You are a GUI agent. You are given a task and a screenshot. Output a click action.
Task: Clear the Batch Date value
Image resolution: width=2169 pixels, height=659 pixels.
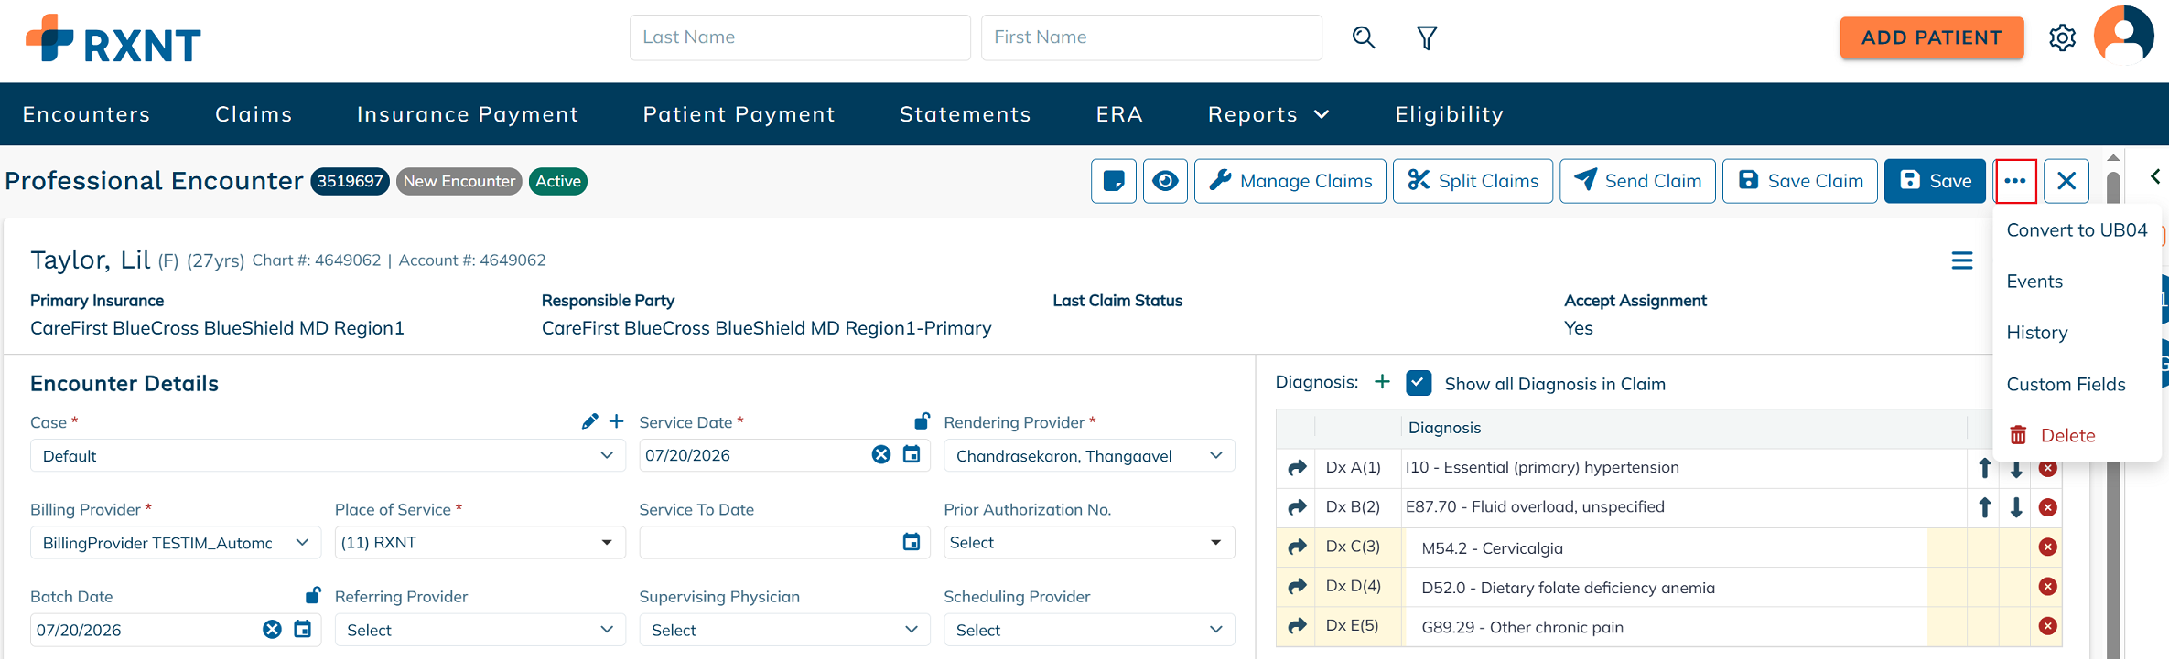(x=272, y=630)
